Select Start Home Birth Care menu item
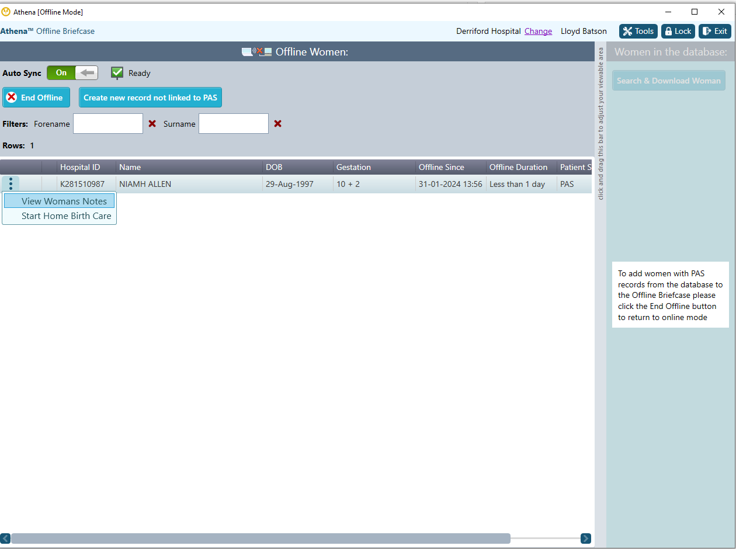The width and height of the screenshot is (736, 549). [x=59, y=216]
